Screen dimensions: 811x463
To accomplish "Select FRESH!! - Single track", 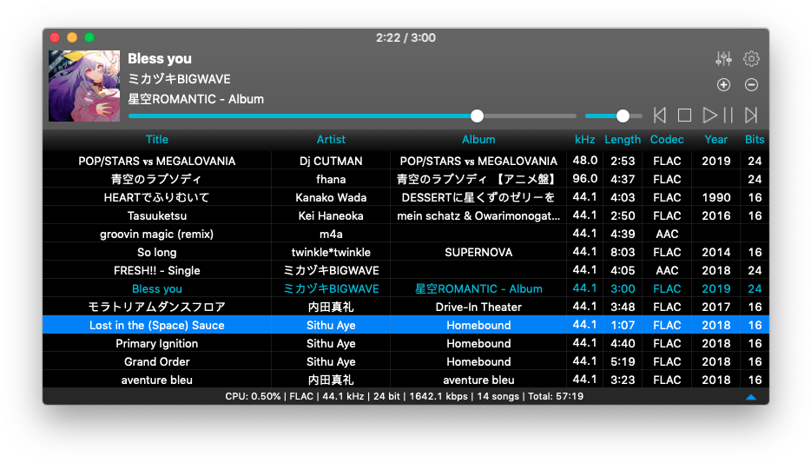I will tap(156, 270).
